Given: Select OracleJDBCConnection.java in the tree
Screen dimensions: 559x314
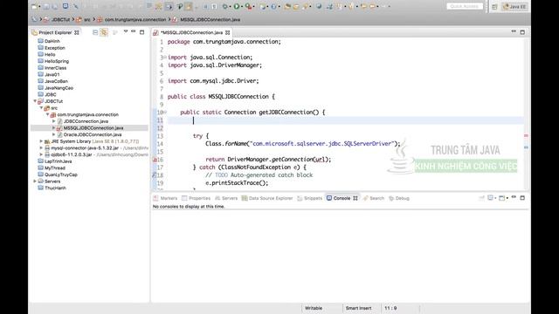Looking at the screenshot, I should coord(93,134).
